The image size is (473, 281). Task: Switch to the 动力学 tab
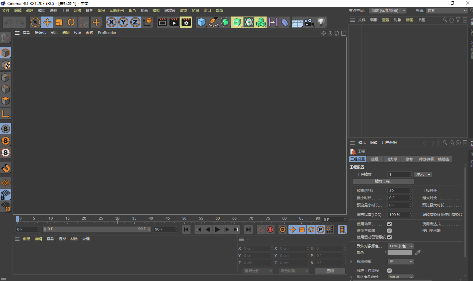pyautogui.click(x=392, y=159)
